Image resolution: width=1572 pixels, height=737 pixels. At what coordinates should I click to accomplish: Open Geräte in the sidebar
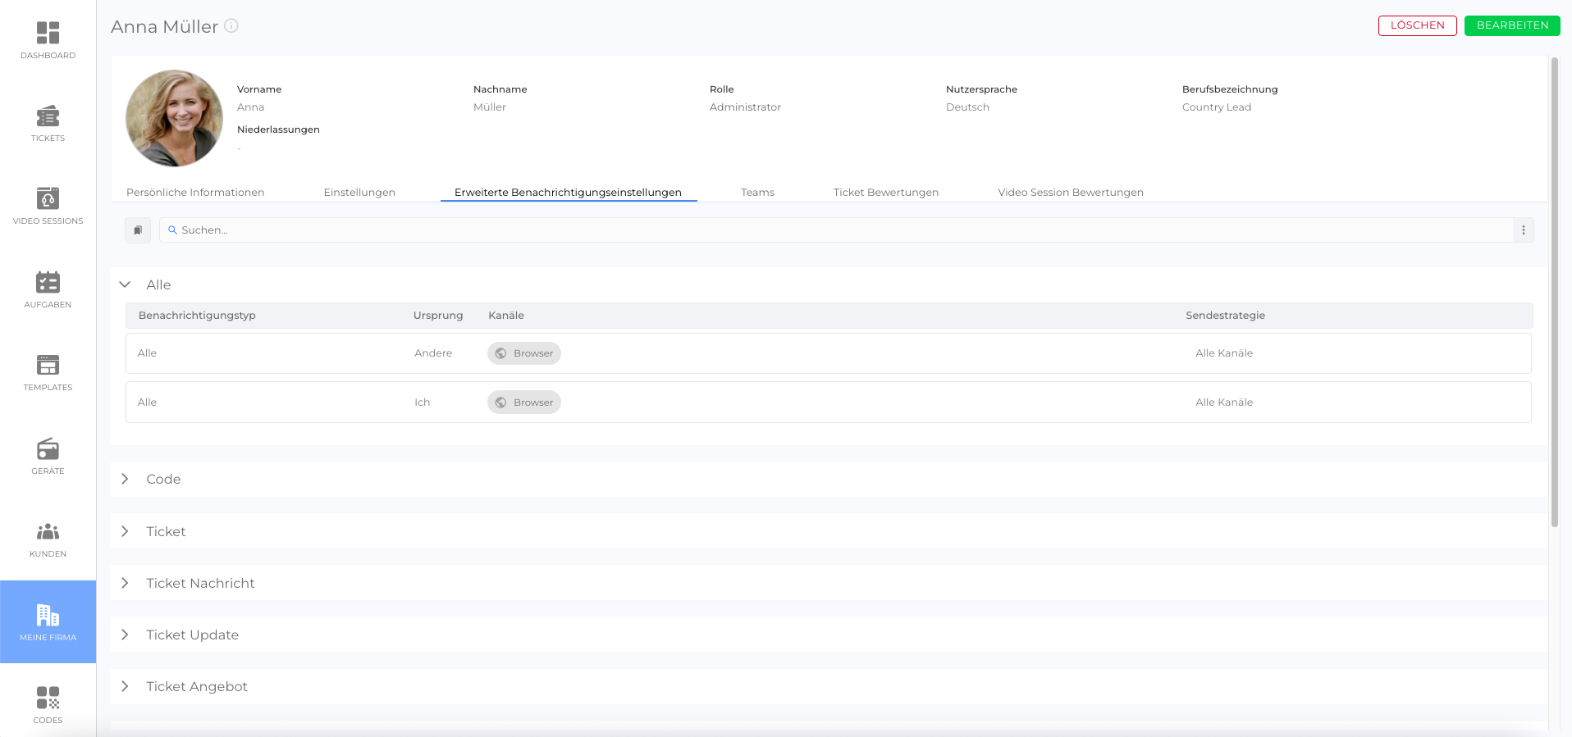tap(48, 457)
